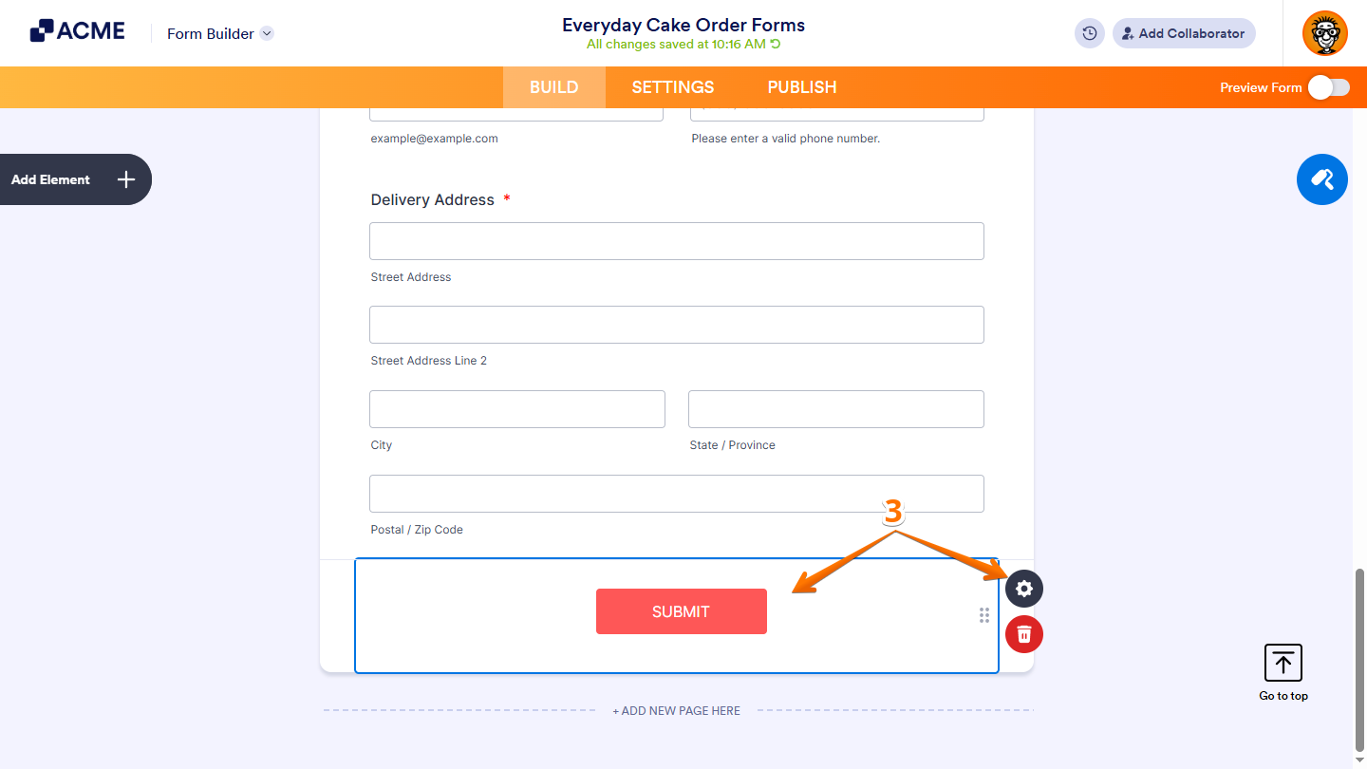
Task: Open revision history via the clock icon
Action: click(1089, 33)
